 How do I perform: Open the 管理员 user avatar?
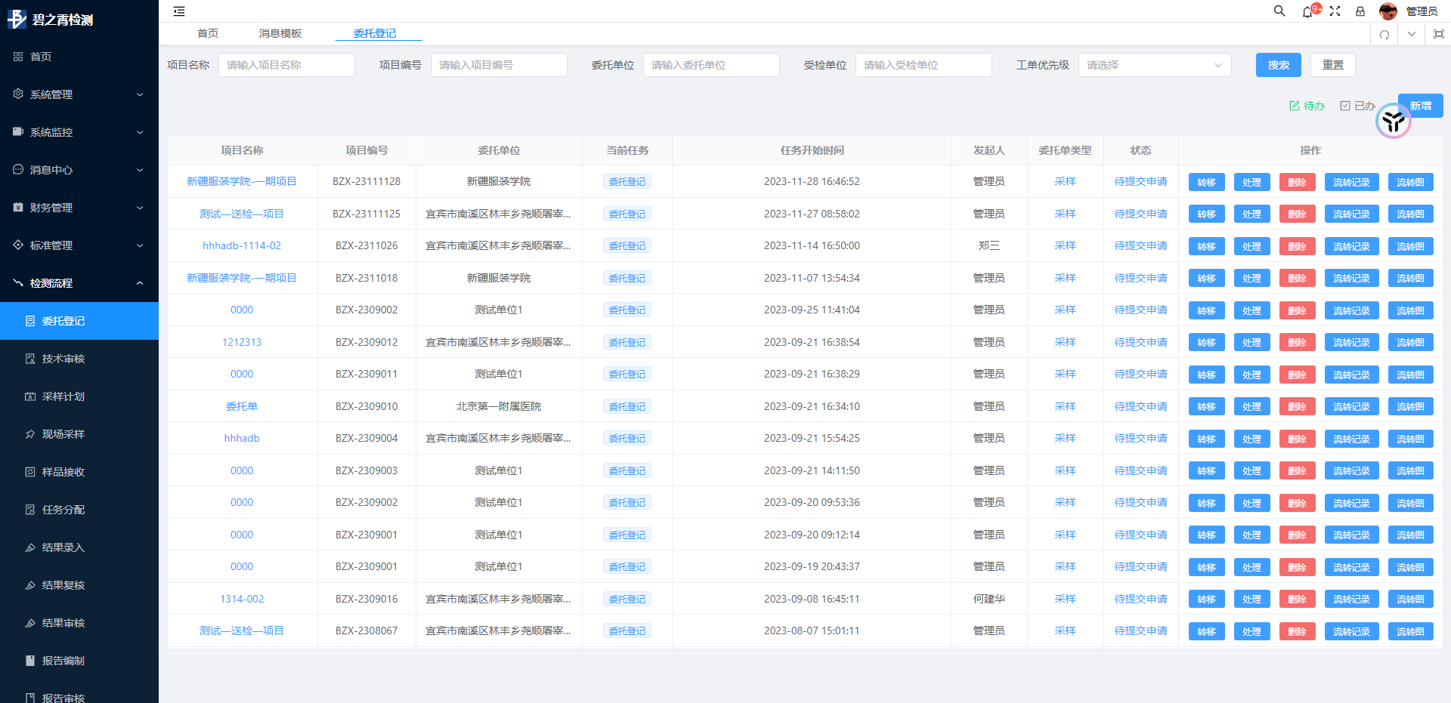pyautogui.click(x=1388, y=11)
